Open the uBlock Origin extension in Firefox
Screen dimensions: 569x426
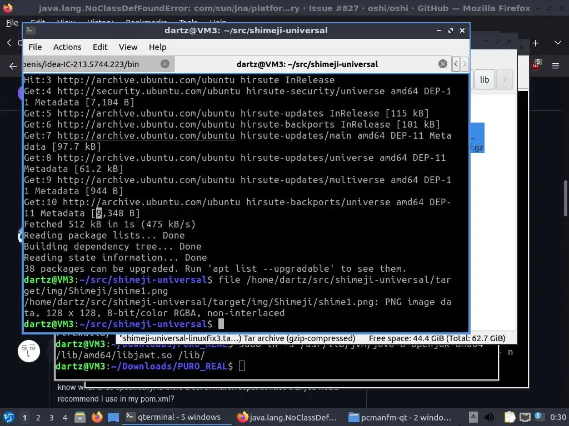tap(536, 65)
